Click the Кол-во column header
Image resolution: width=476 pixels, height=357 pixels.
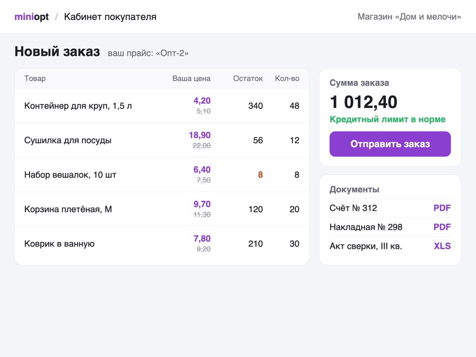coord(287,79)
